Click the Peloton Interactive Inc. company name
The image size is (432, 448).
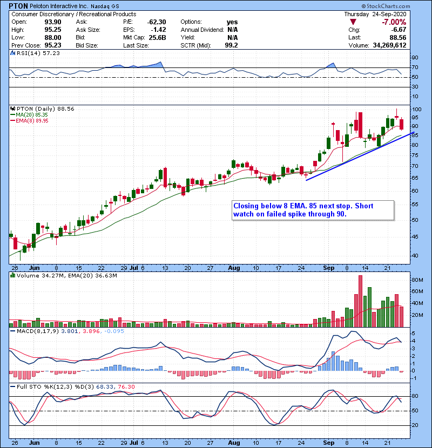point(59,6)
